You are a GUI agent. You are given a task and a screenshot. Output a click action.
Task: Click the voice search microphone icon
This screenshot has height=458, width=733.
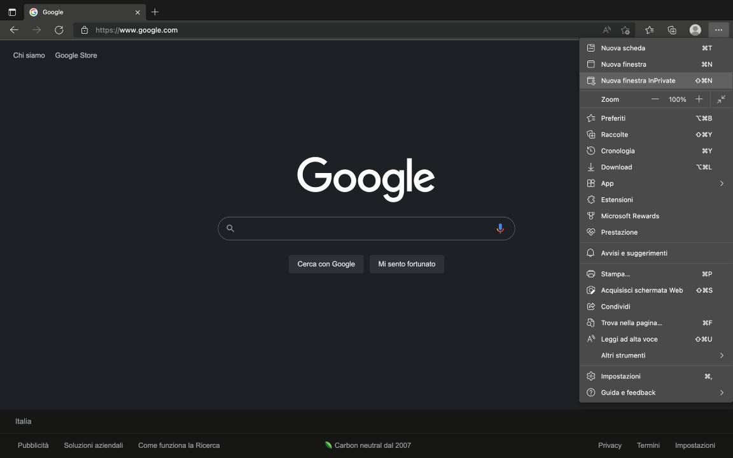500,228
